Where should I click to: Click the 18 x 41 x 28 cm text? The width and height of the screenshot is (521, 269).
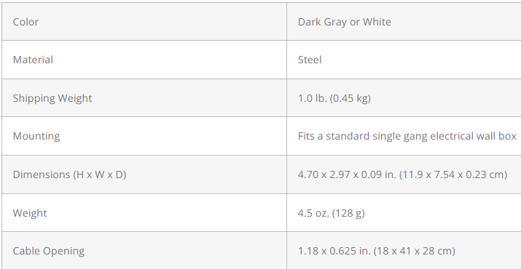[x=414, y=251]
